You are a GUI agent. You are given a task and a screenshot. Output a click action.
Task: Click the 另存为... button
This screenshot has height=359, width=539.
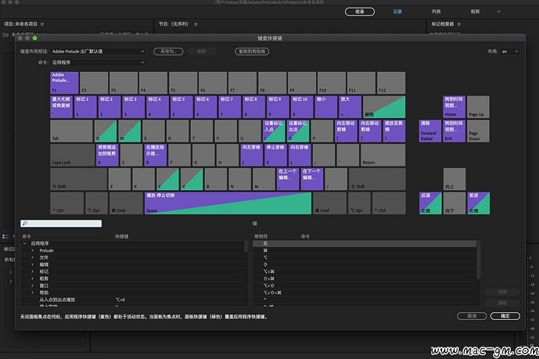[x=168, y=52]
